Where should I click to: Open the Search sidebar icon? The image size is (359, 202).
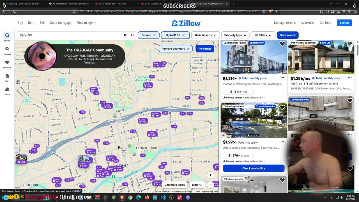pos(7,37)
